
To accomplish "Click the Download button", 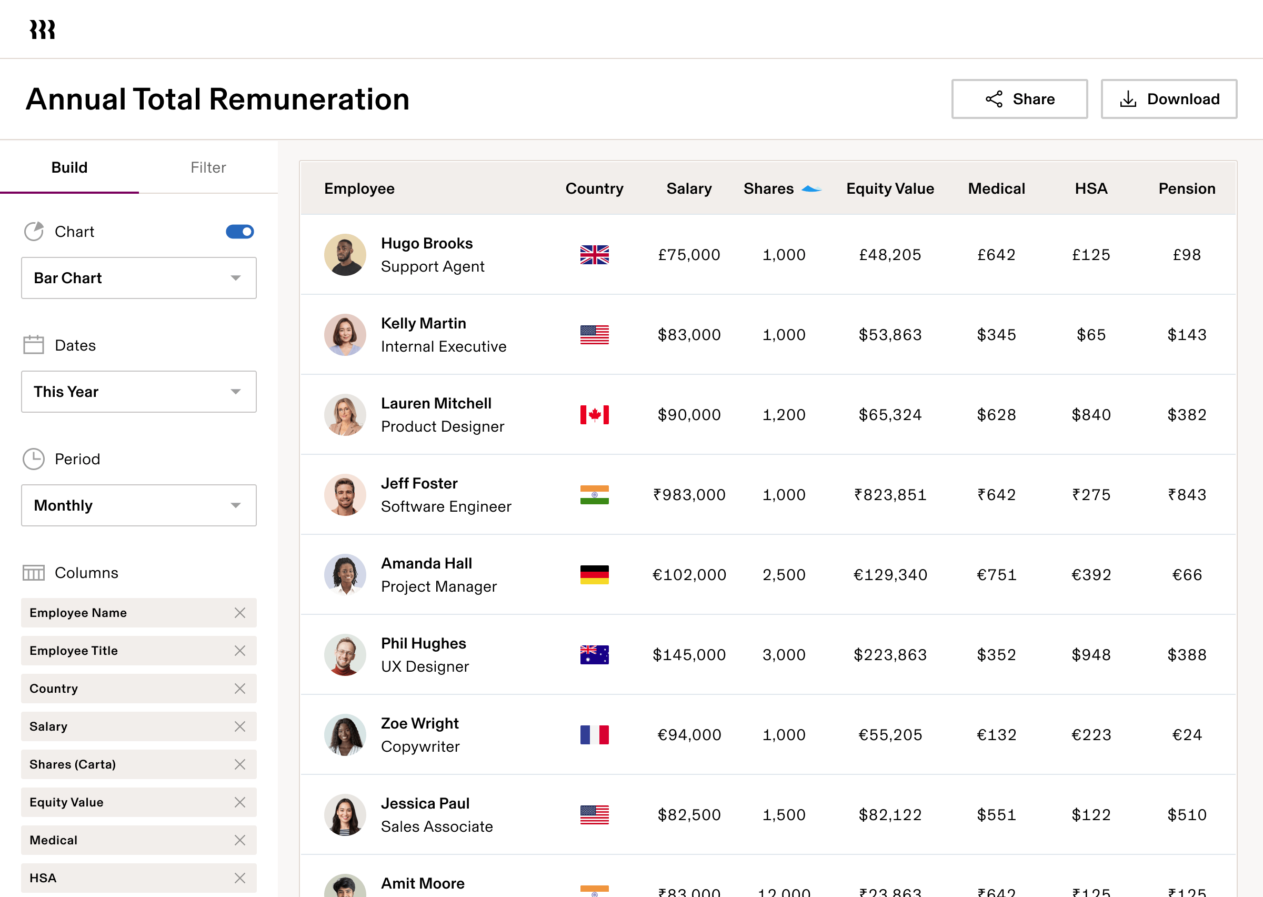I will pos(1169,99).
